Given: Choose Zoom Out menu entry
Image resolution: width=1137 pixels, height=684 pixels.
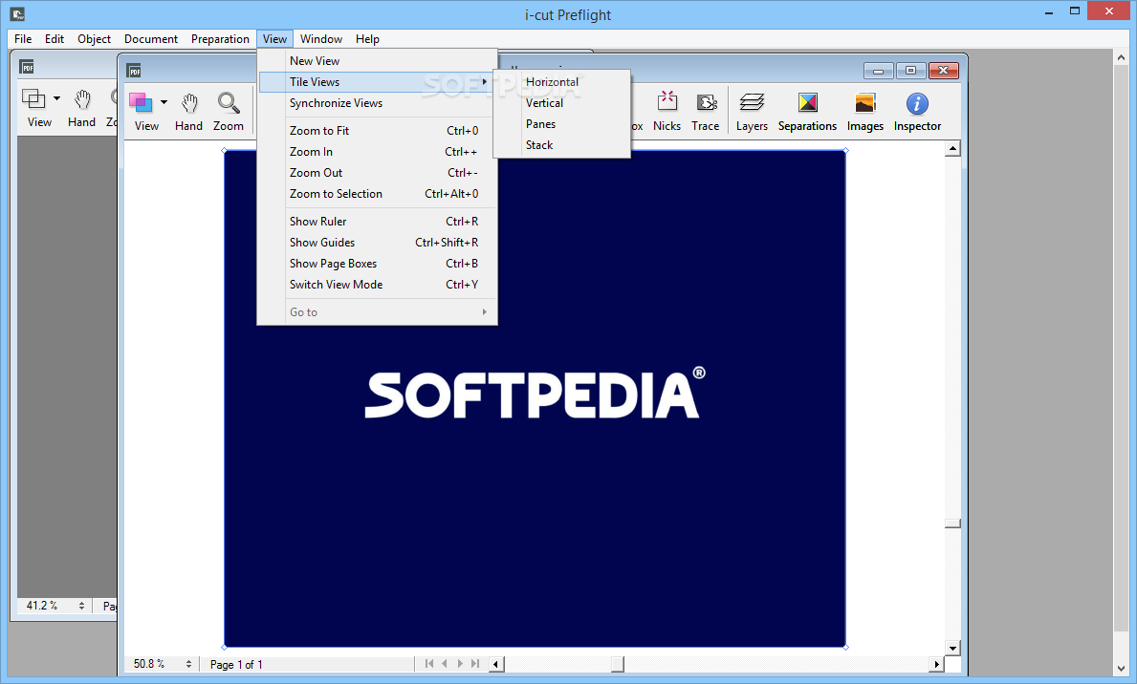Looking at the screenshot, I should pos(377,173).
